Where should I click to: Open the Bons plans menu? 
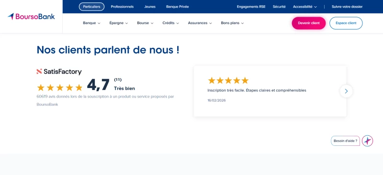point(232,23)
